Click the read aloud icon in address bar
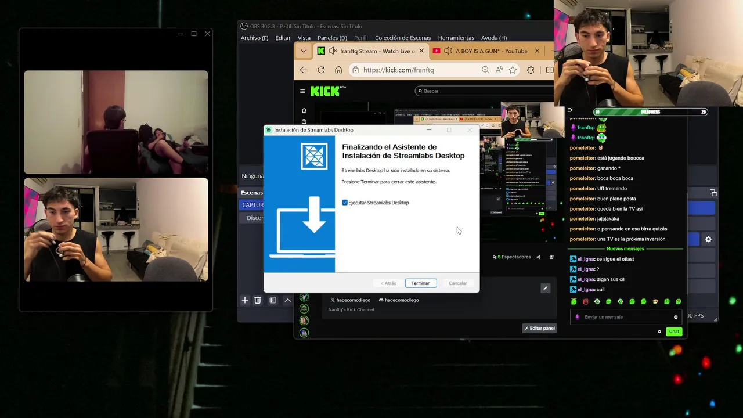743x418 pixels. tap(499, 70)
